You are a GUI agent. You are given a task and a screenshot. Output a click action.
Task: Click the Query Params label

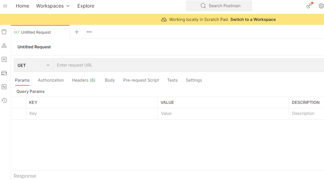click(x=31, y=92)
